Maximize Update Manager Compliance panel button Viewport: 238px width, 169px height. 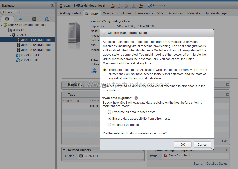228,150
